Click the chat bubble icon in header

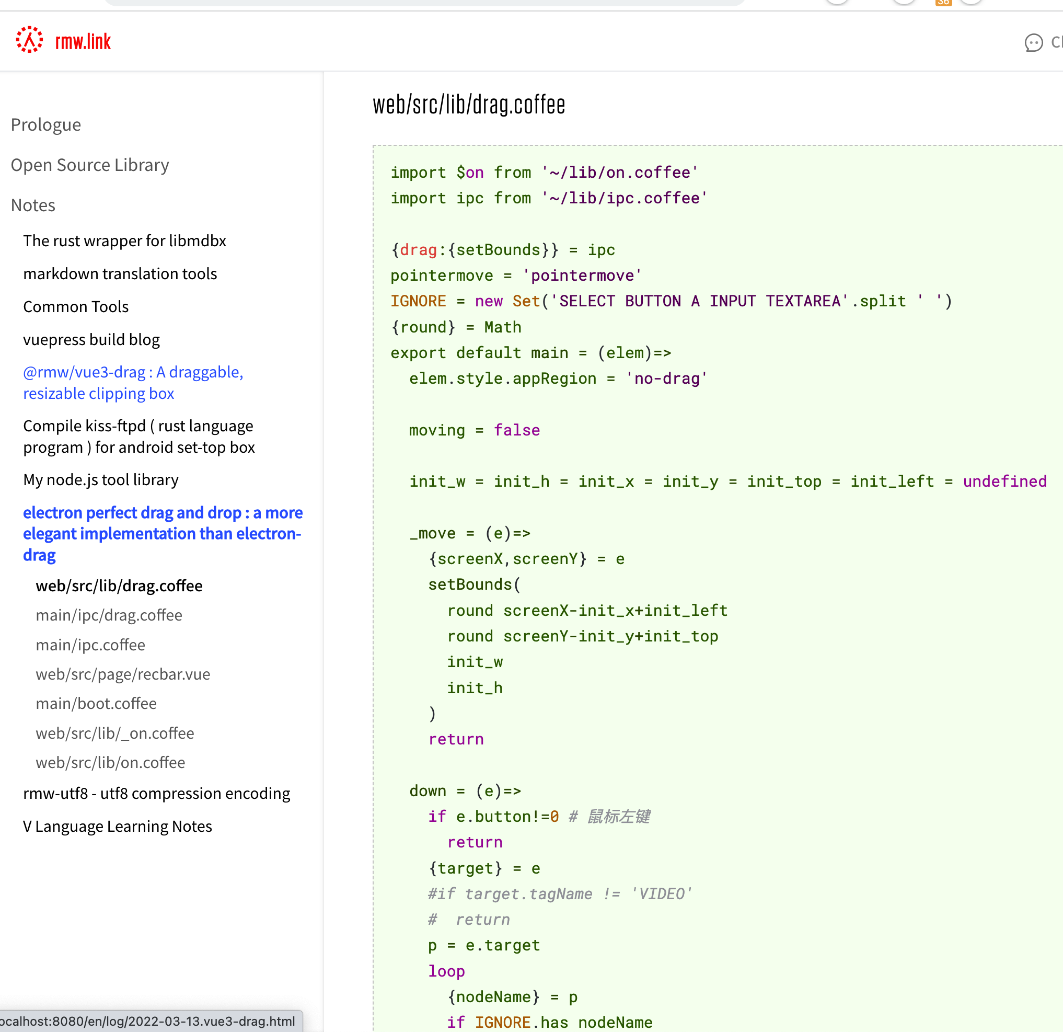(x=1033, y=42)
